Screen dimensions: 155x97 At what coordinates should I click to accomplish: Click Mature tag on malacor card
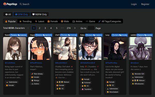tap(138, 80)
